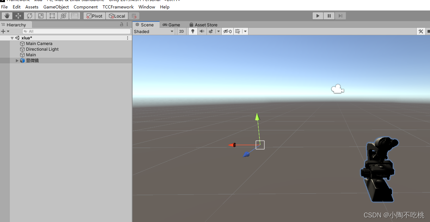This screenshot has height=222, width=430.
Task: Select the Scale tool
Action: point(41,15)
